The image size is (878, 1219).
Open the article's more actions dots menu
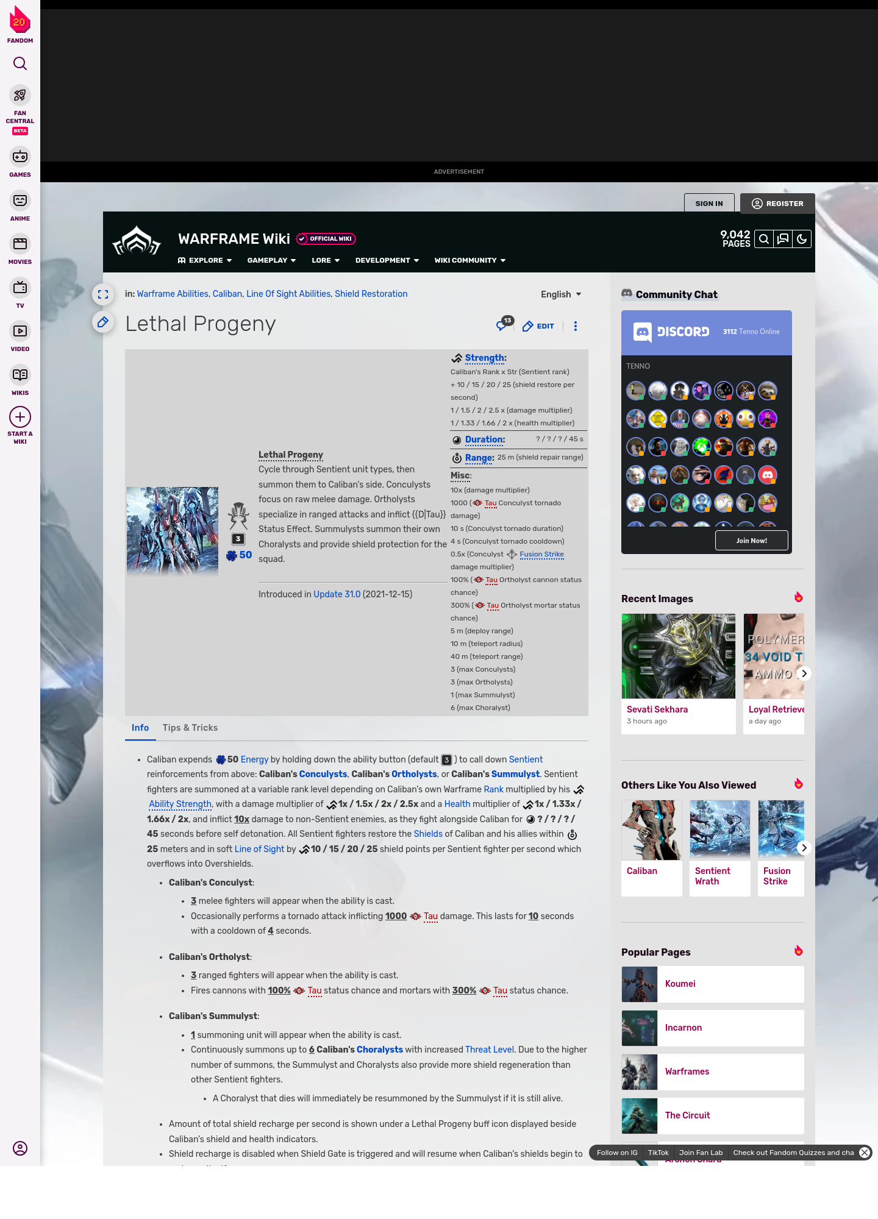(x=575, y=326)
